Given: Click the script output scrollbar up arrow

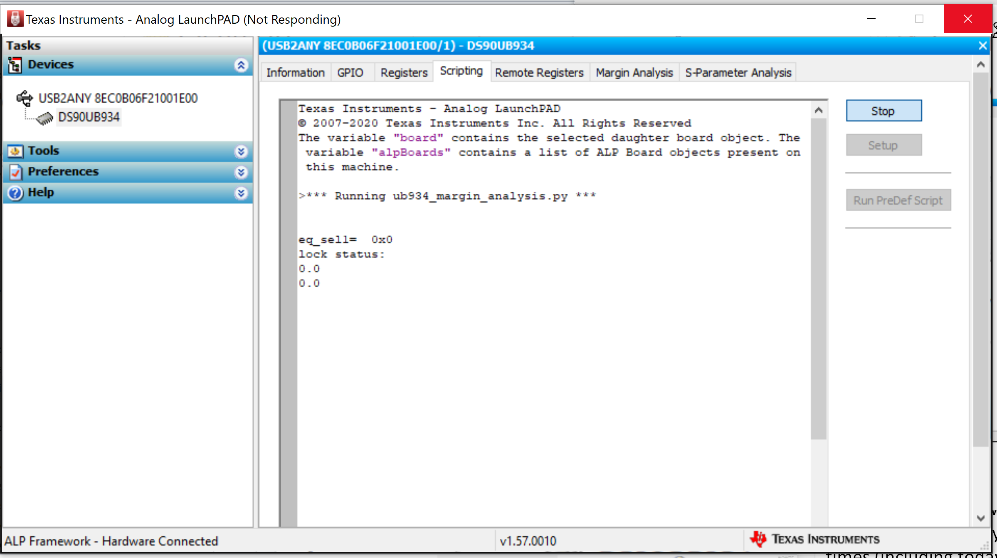Looking at the screenshot, I should point(819,110).
